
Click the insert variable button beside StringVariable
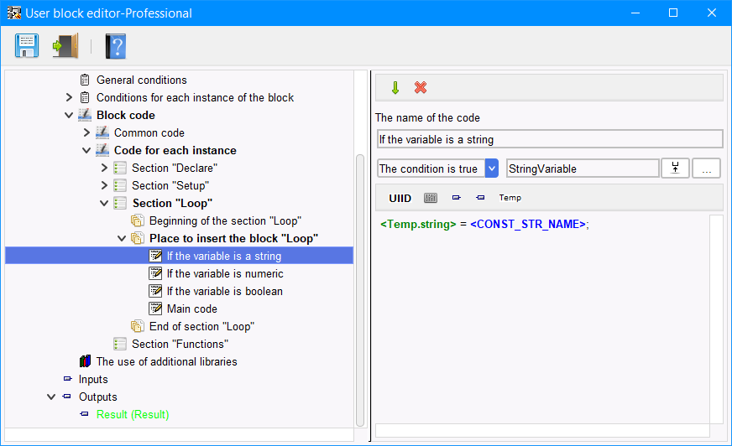675,169
